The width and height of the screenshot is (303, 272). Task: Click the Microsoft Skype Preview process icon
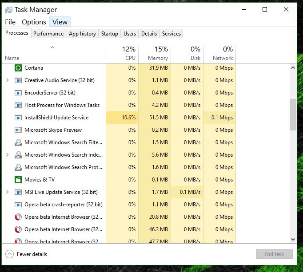[18, 130]
